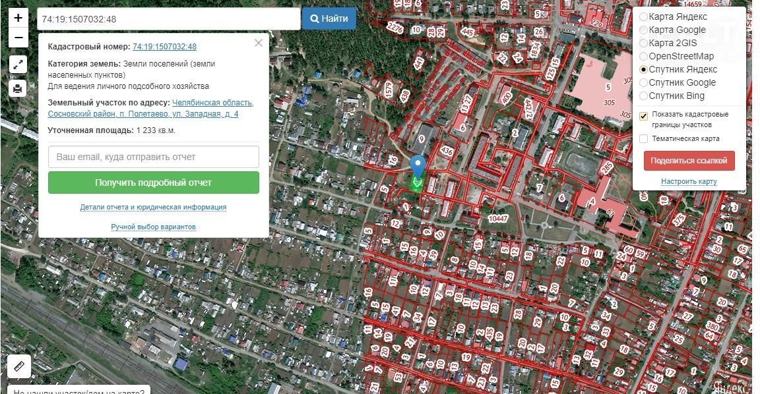The image size is (760, 394).
Task: Select Карта Google map layer
Action: [643, 30]
